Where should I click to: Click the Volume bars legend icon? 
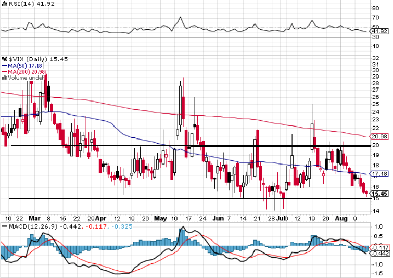click(4, 78)
